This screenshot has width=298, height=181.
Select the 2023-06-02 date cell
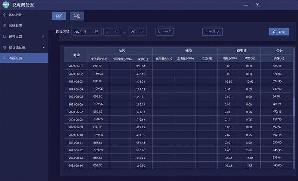(x=75, y=74)
